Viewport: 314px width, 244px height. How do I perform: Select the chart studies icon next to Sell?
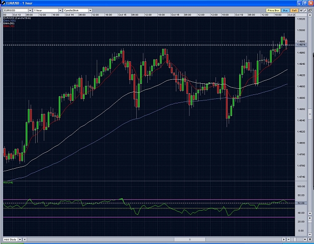tap(301, 11)
